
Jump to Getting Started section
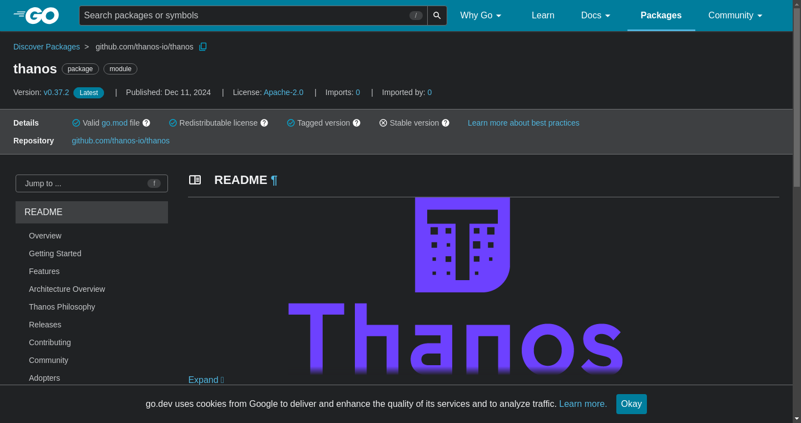pos(55,253)
